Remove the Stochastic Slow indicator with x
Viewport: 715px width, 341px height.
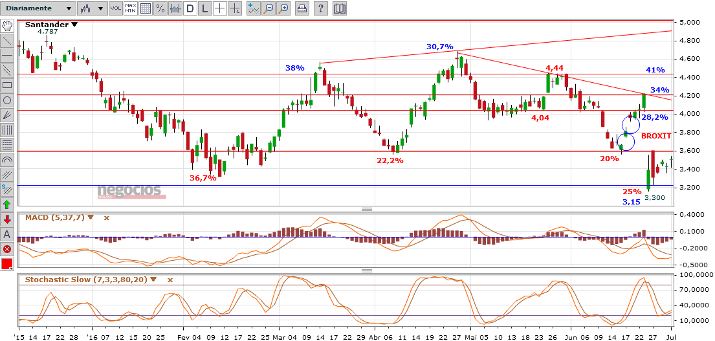click(170, 280)
